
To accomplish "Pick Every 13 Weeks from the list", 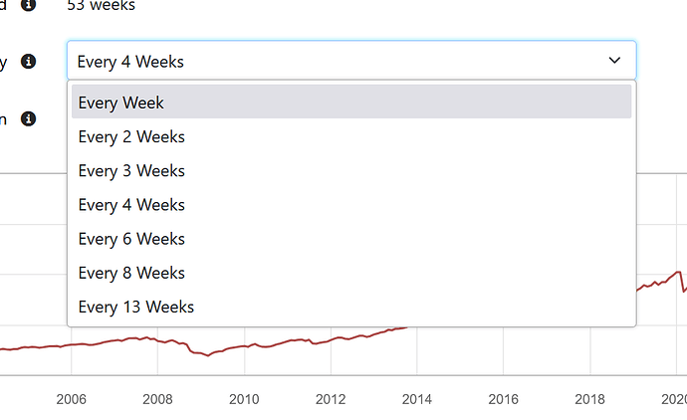I will [351, 307].
